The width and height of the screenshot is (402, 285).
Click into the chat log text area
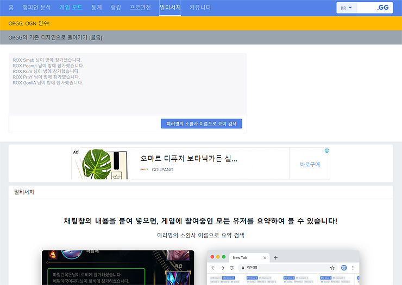point(128,83)
